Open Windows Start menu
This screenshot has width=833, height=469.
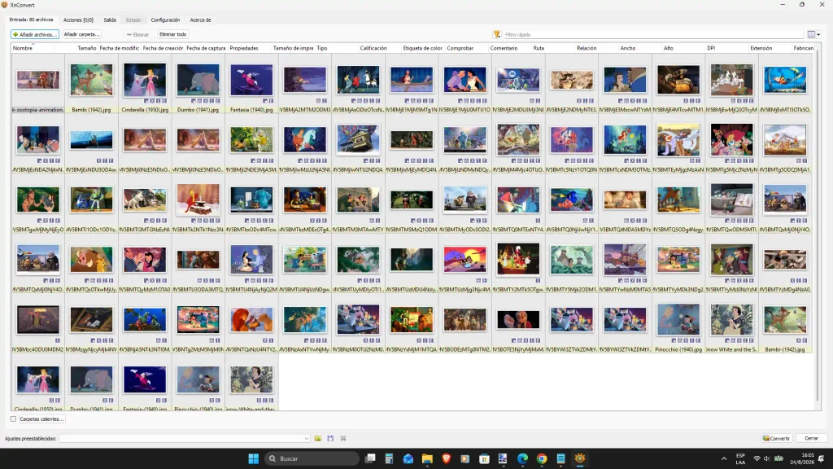tap(254, 458)
